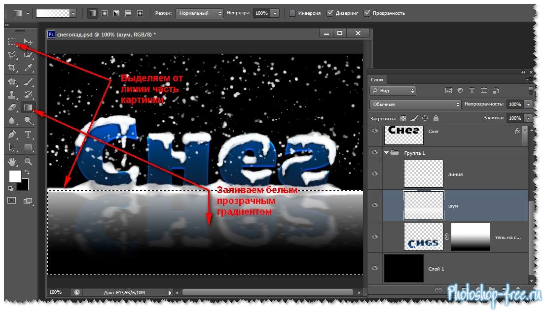Click the lock all icon in Layers
Image resolution: width=544 pixels, height=310 pixels.
435,118
